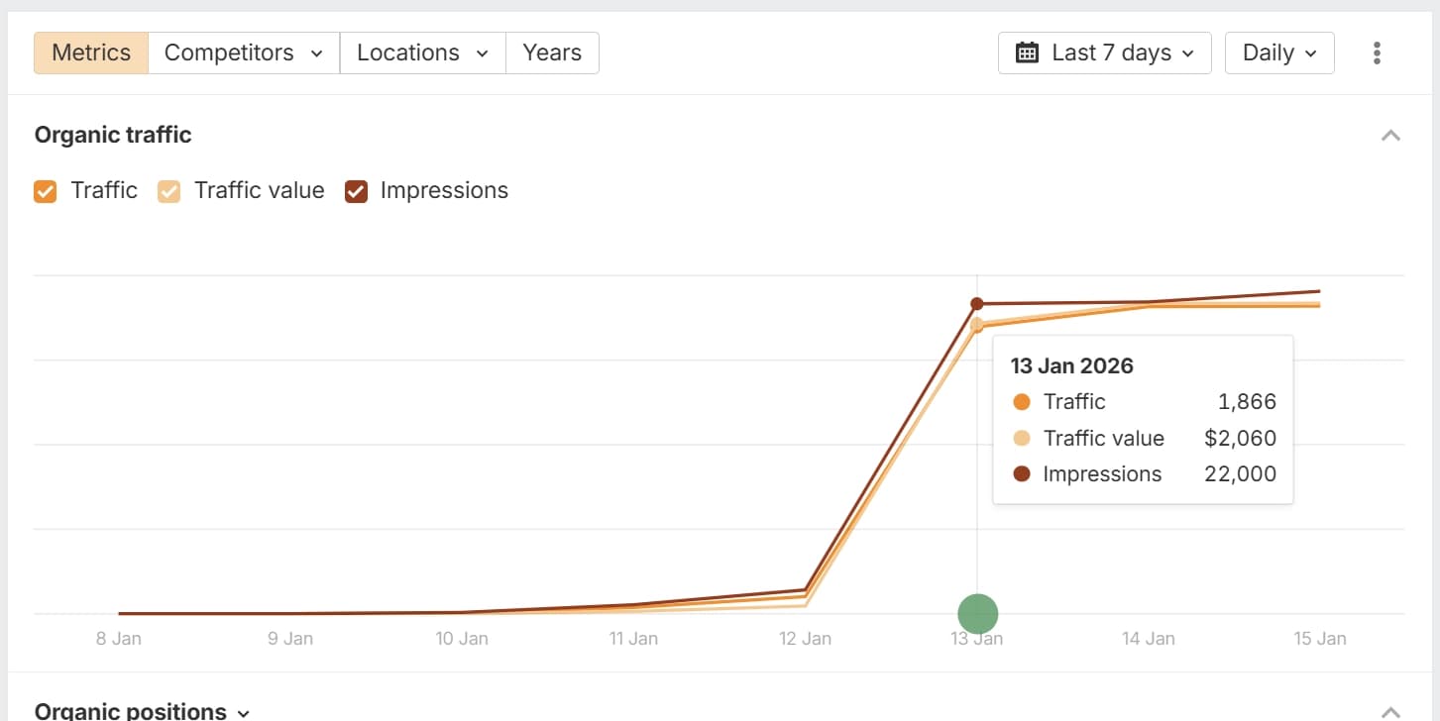This screenshot has width=1440, height=721.
Task: Change granularity via the Daily dropdown
Action: point(1279,52)
